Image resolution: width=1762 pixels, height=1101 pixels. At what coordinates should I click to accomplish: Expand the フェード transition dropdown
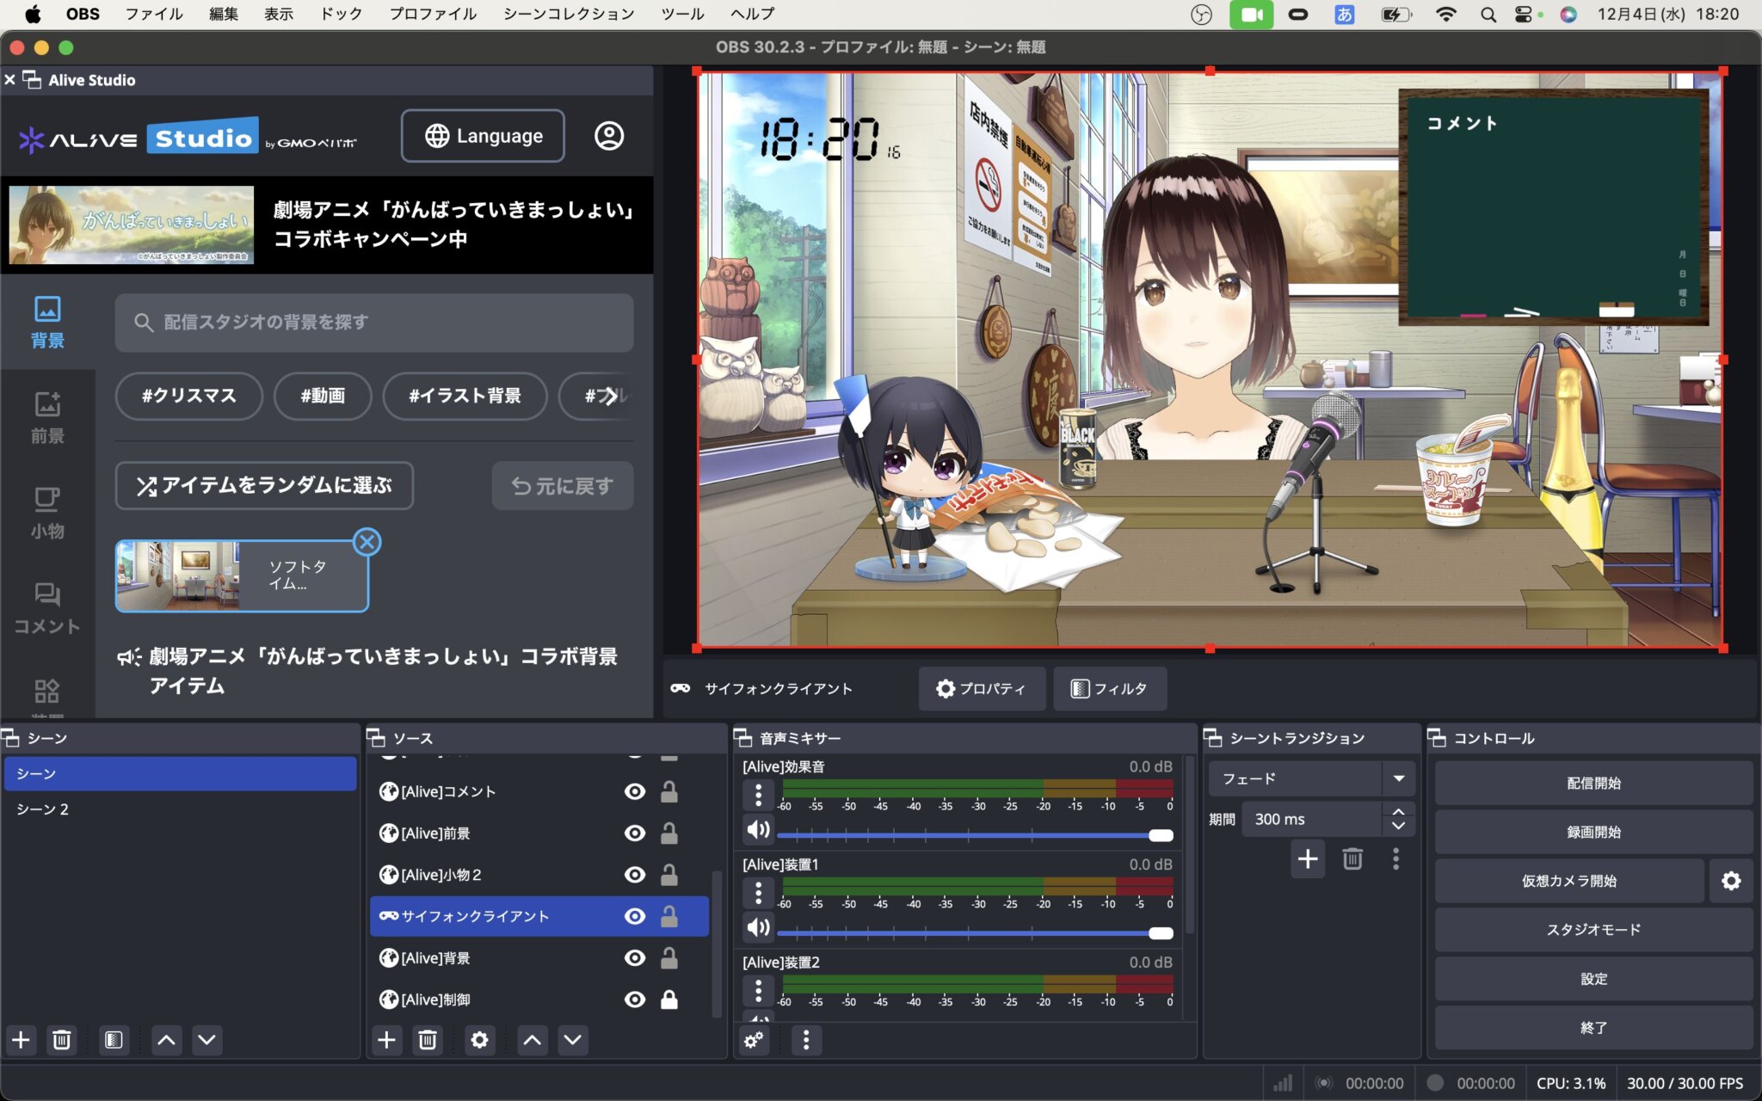pos(1398,778)
